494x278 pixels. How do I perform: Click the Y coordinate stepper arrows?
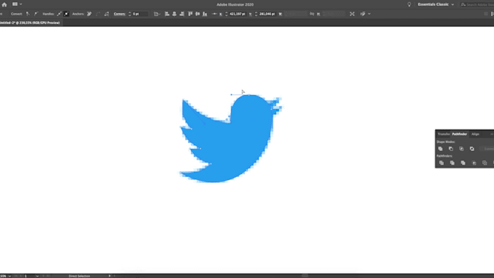pos(256,14)
